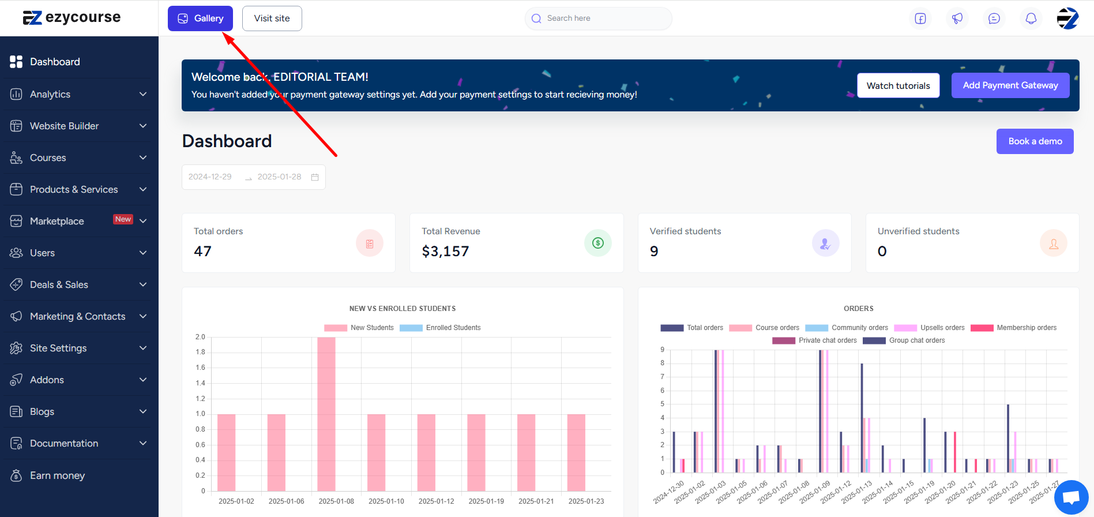Open the megaphone announcements icon
This screenshot has height=517, width=1094.
(x=957, y=18)
